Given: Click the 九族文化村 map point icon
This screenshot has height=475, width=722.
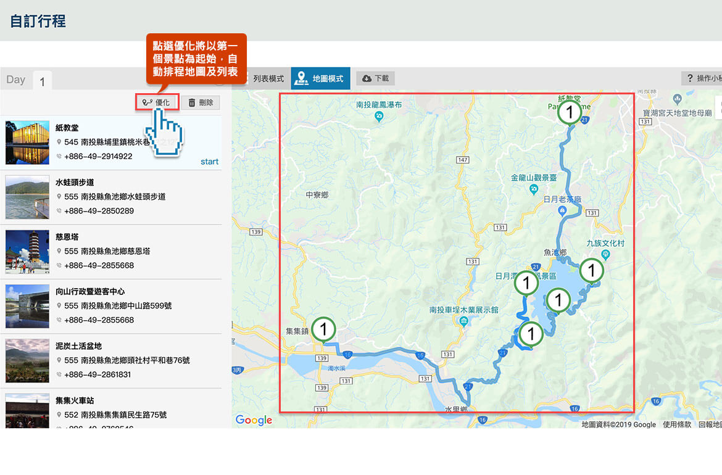Looking at the screenshot, I should tap(605, 255).
